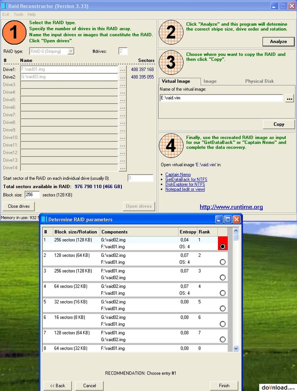Click the Close drives button

coord(19,206)
